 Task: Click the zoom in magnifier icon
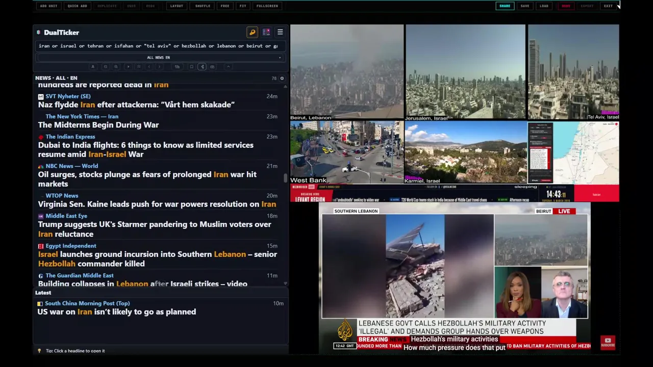[x=116, y=67]
